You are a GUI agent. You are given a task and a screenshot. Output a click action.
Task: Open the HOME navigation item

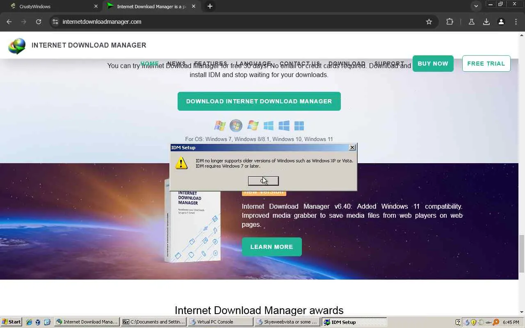[x=149, y=64]
